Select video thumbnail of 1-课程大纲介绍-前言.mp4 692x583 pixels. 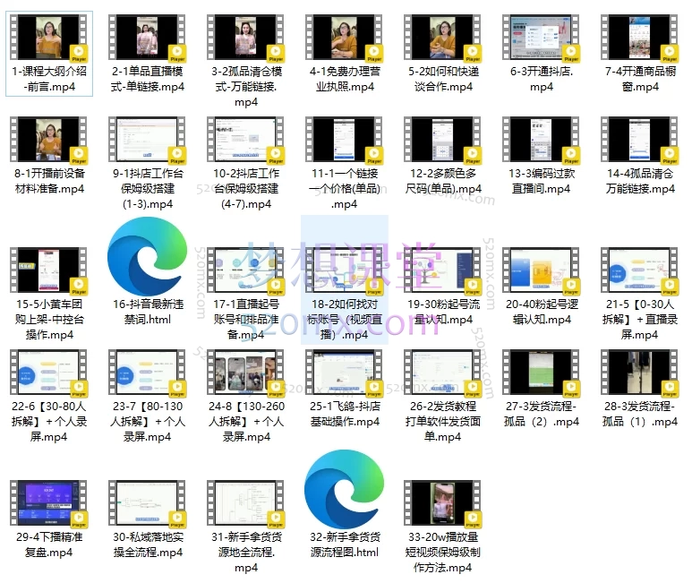point(48,37)
